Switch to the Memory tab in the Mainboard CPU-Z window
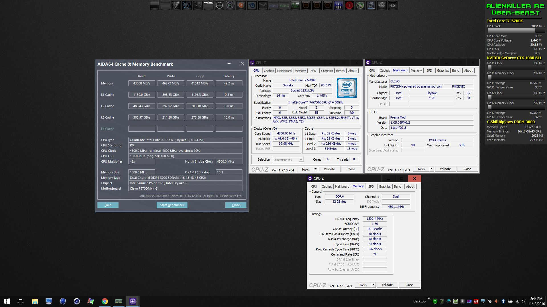The height and width of the screenshot is (307, 547). point(416,70)
